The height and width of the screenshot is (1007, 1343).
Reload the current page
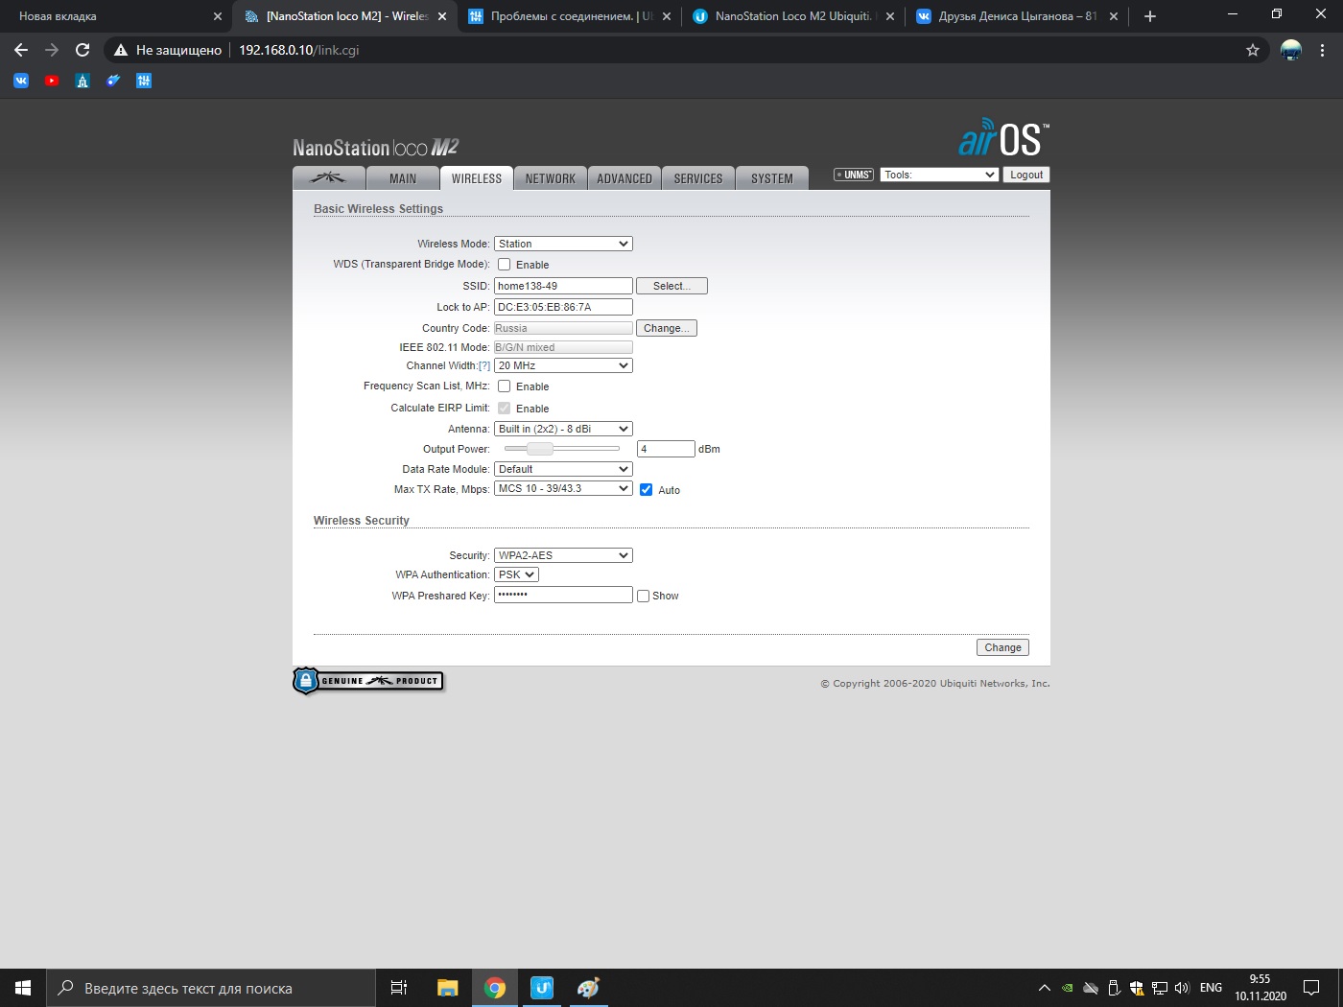(82, 50)
